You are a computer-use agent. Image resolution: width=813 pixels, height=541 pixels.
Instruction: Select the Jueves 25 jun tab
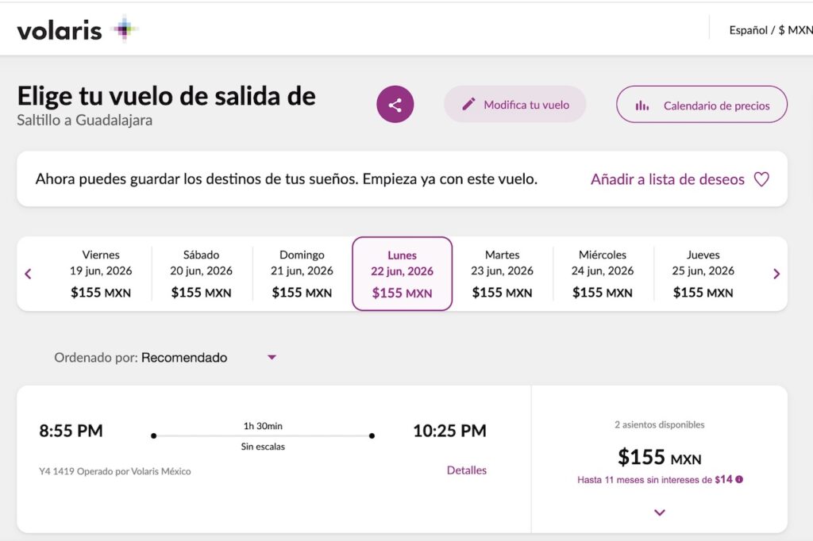702,273
